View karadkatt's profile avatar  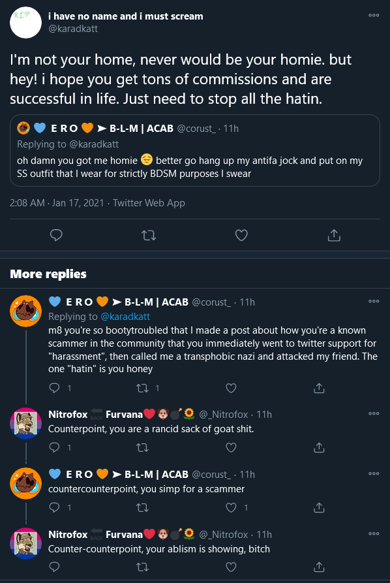pyautogui.click(x=25, y=22)
